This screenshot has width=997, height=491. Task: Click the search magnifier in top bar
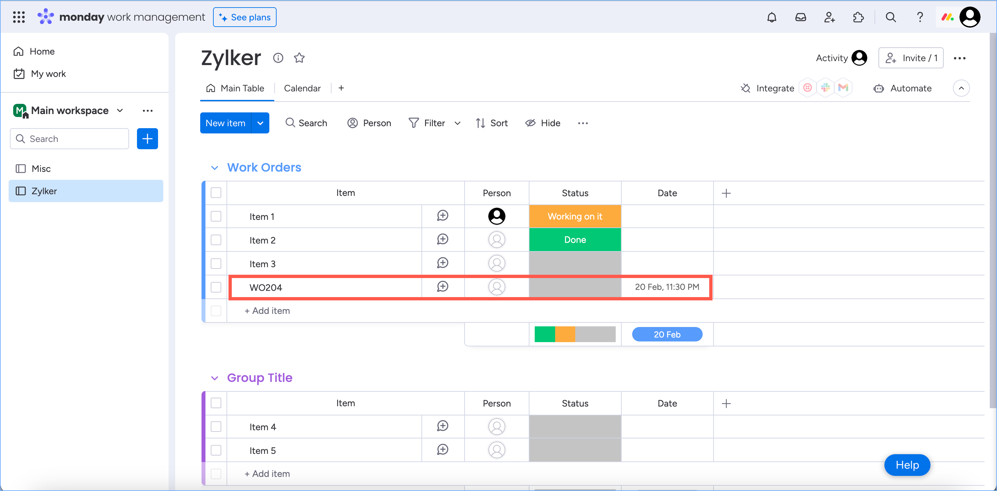click(x=891, y=17)
